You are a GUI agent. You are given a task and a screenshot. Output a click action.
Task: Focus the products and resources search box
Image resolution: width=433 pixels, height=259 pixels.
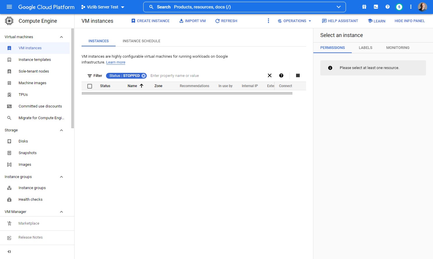click(x=245, y=7)
